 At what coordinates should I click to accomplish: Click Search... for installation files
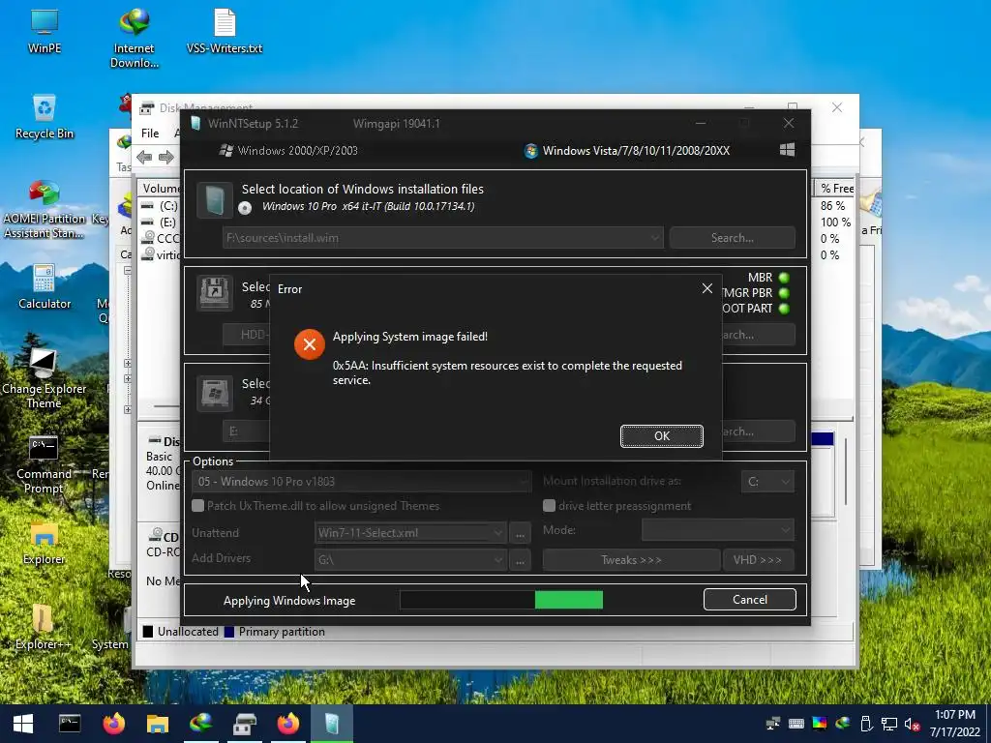pyautogui.click(x=732, y=238)
